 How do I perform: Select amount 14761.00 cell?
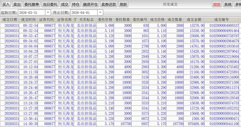(x=197, y=46)
